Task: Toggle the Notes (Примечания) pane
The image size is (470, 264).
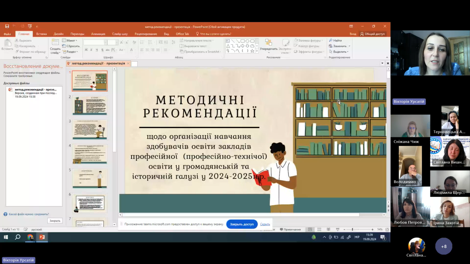Action: point(290,230)
